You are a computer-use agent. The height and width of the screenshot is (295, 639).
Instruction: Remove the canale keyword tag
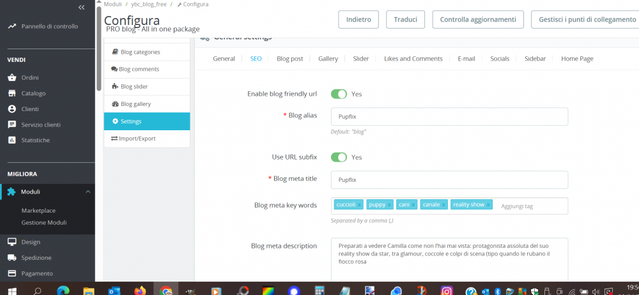(443, 205)
